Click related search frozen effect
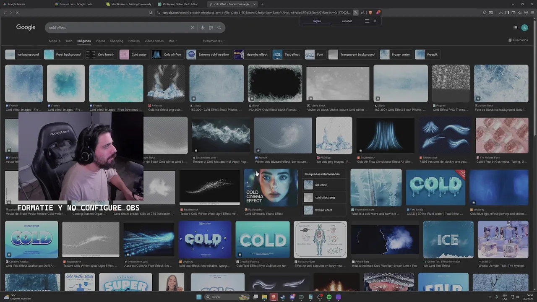Viewport: 537px width, 302px height. (324, 210)
